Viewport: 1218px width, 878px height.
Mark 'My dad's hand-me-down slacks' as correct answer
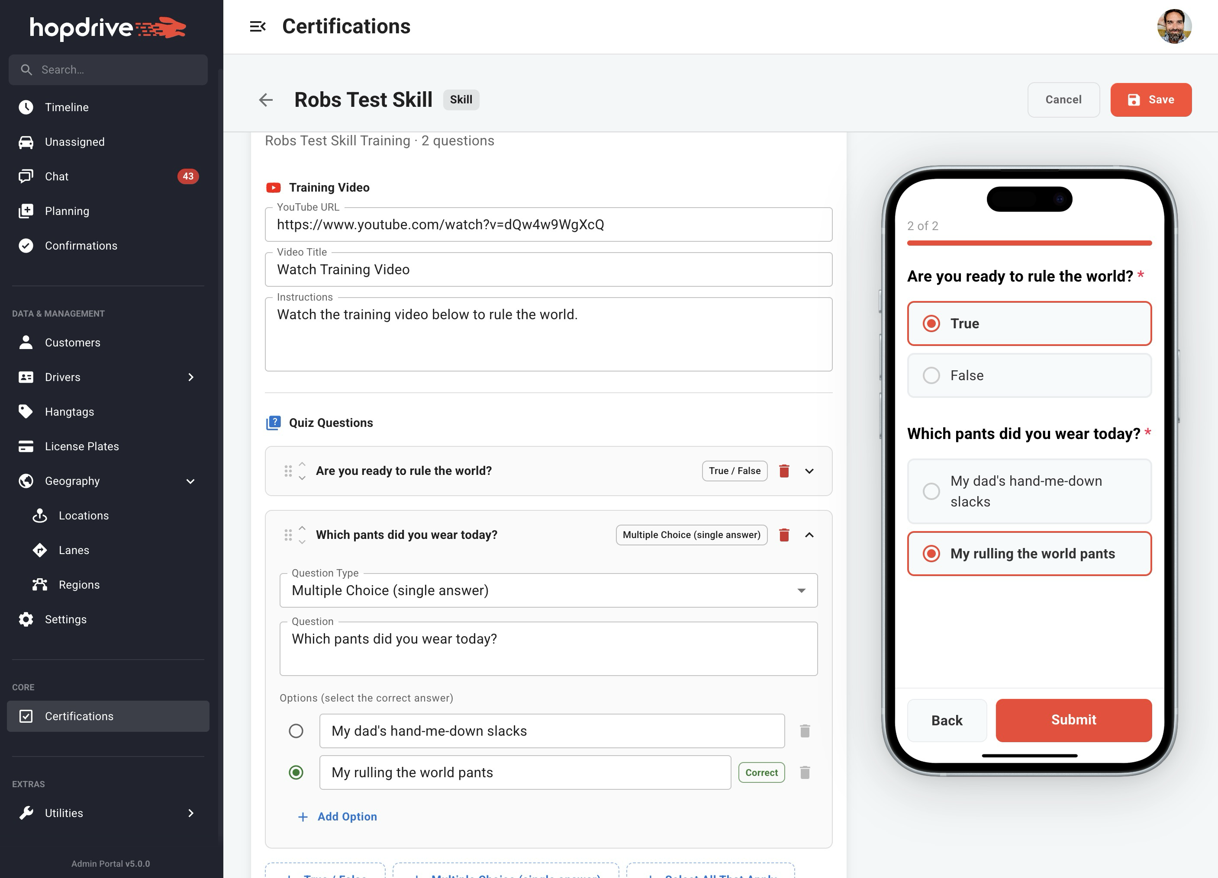coord(296,731)
